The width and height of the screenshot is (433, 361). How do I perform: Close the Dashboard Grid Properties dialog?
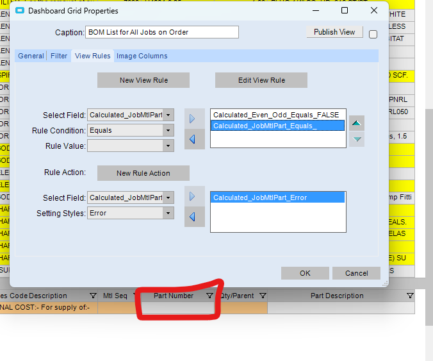(374, 10)
